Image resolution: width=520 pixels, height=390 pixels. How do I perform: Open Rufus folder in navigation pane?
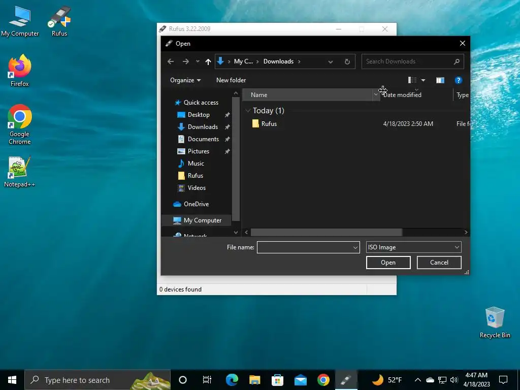(195, 175)
